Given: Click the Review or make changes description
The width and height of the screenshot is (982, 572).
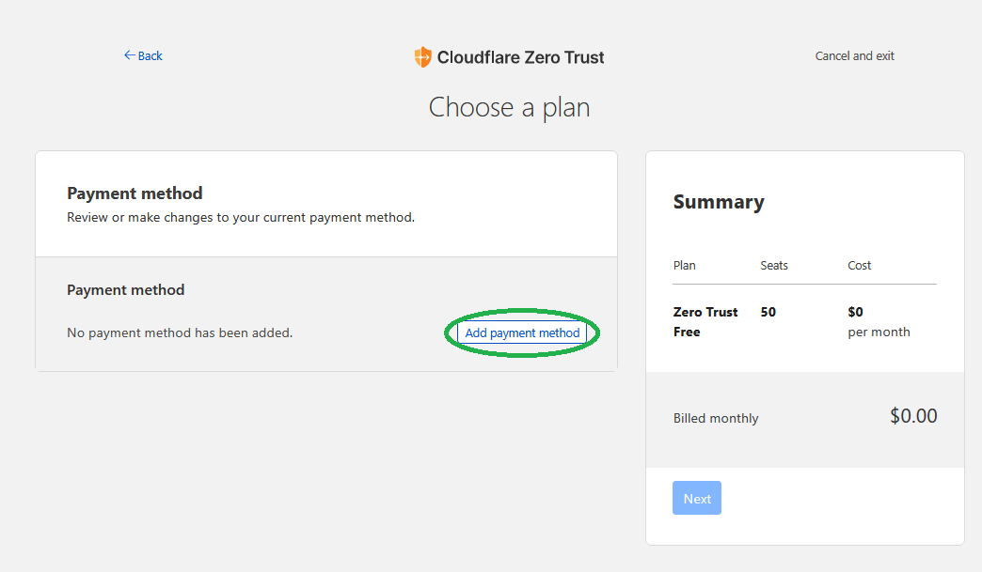Looking at the screenshot, I should pyautogui.click(x=241, y=217).
